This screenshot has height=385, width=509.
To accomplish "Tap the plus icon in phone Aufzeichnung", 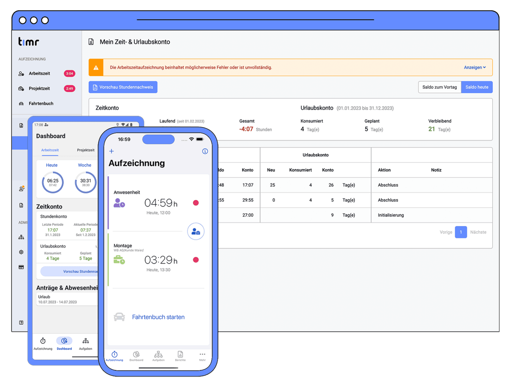I will 112,151.
